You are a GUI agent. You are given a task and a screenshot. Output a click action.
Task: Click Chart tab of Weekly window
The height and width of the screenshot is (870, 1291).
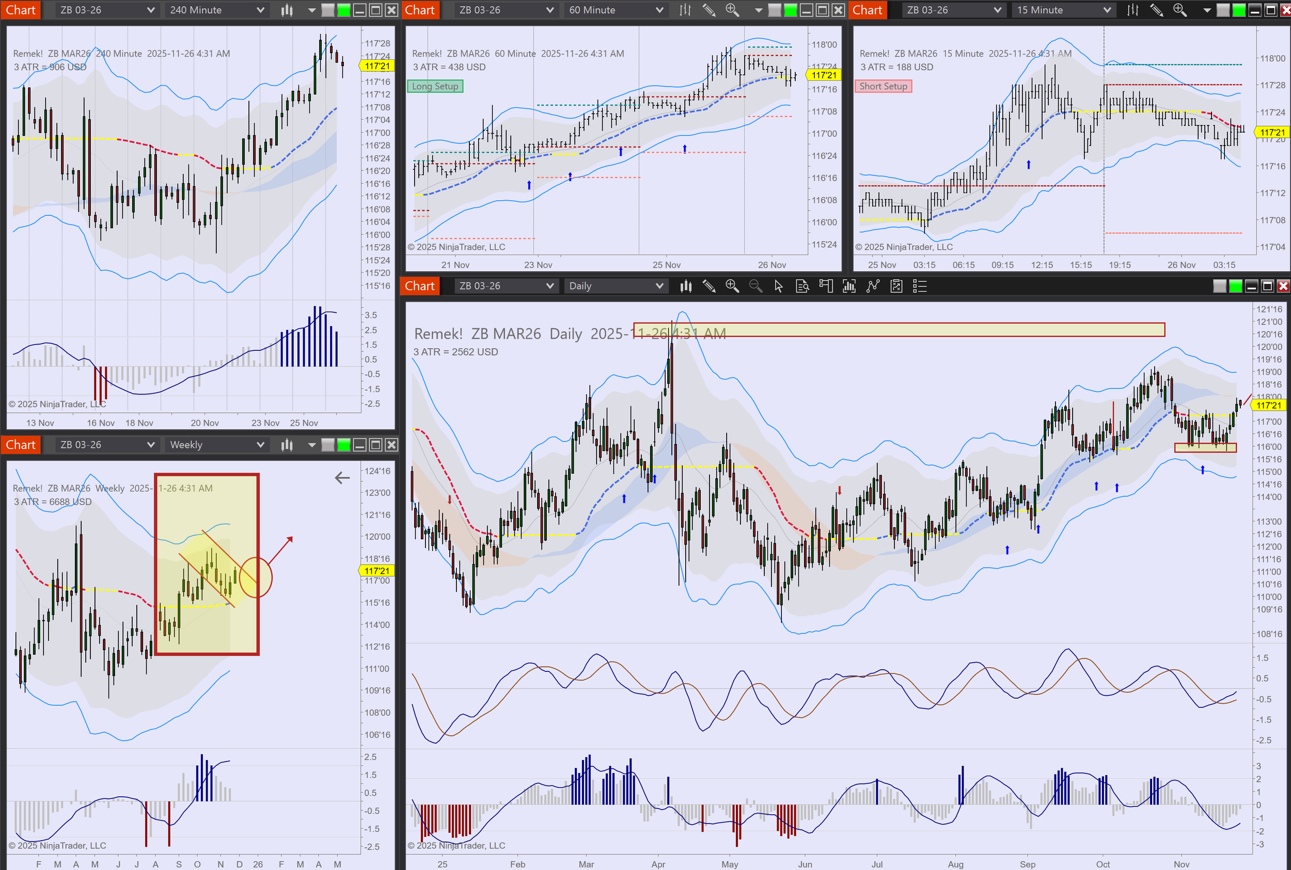pyautogui.click(x=21, y=444)
